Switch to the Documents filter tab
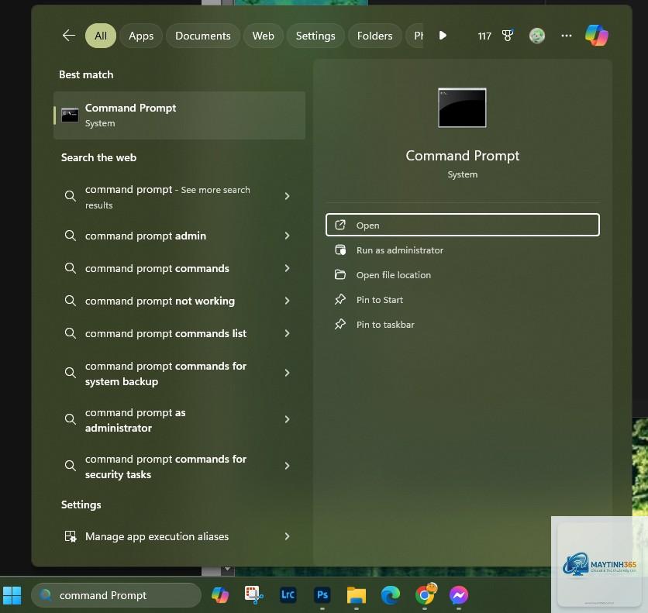Screen dimensions: 648x613 202,36
